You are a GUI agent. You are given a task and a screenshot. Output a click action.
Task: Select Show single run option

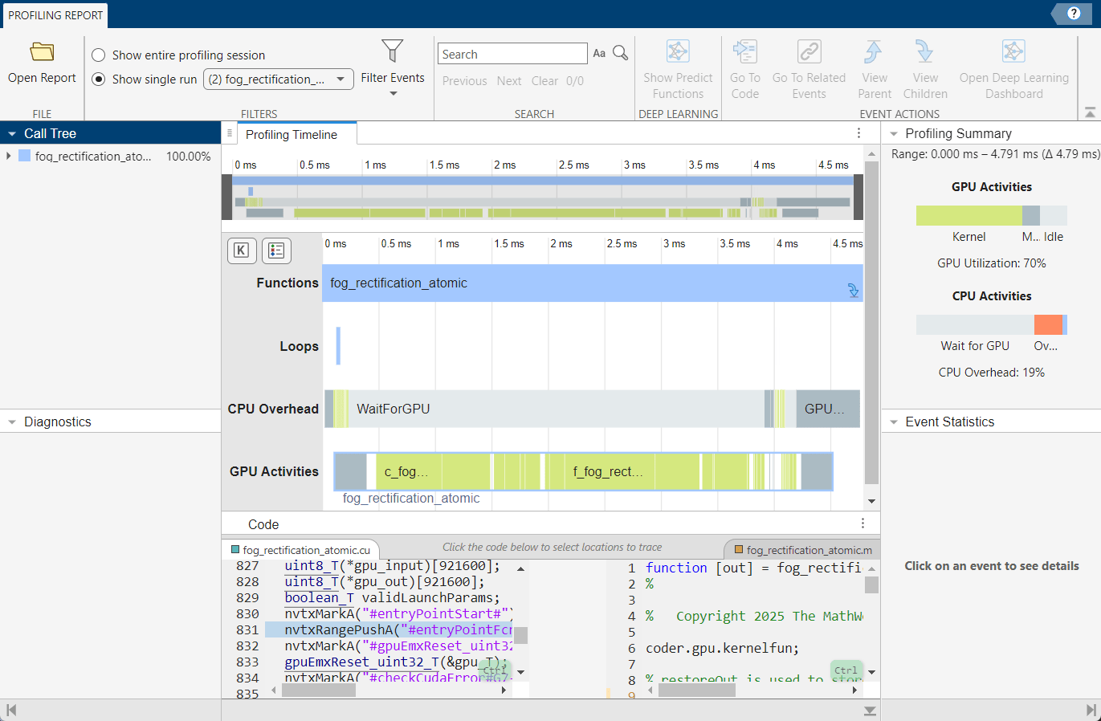[99, 79]
